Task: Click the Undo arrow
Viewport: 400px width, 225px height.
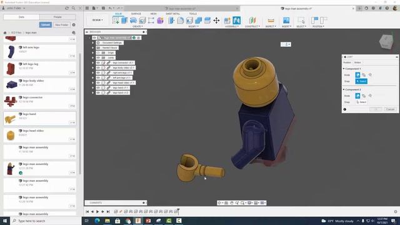Action: coord(110,8)
